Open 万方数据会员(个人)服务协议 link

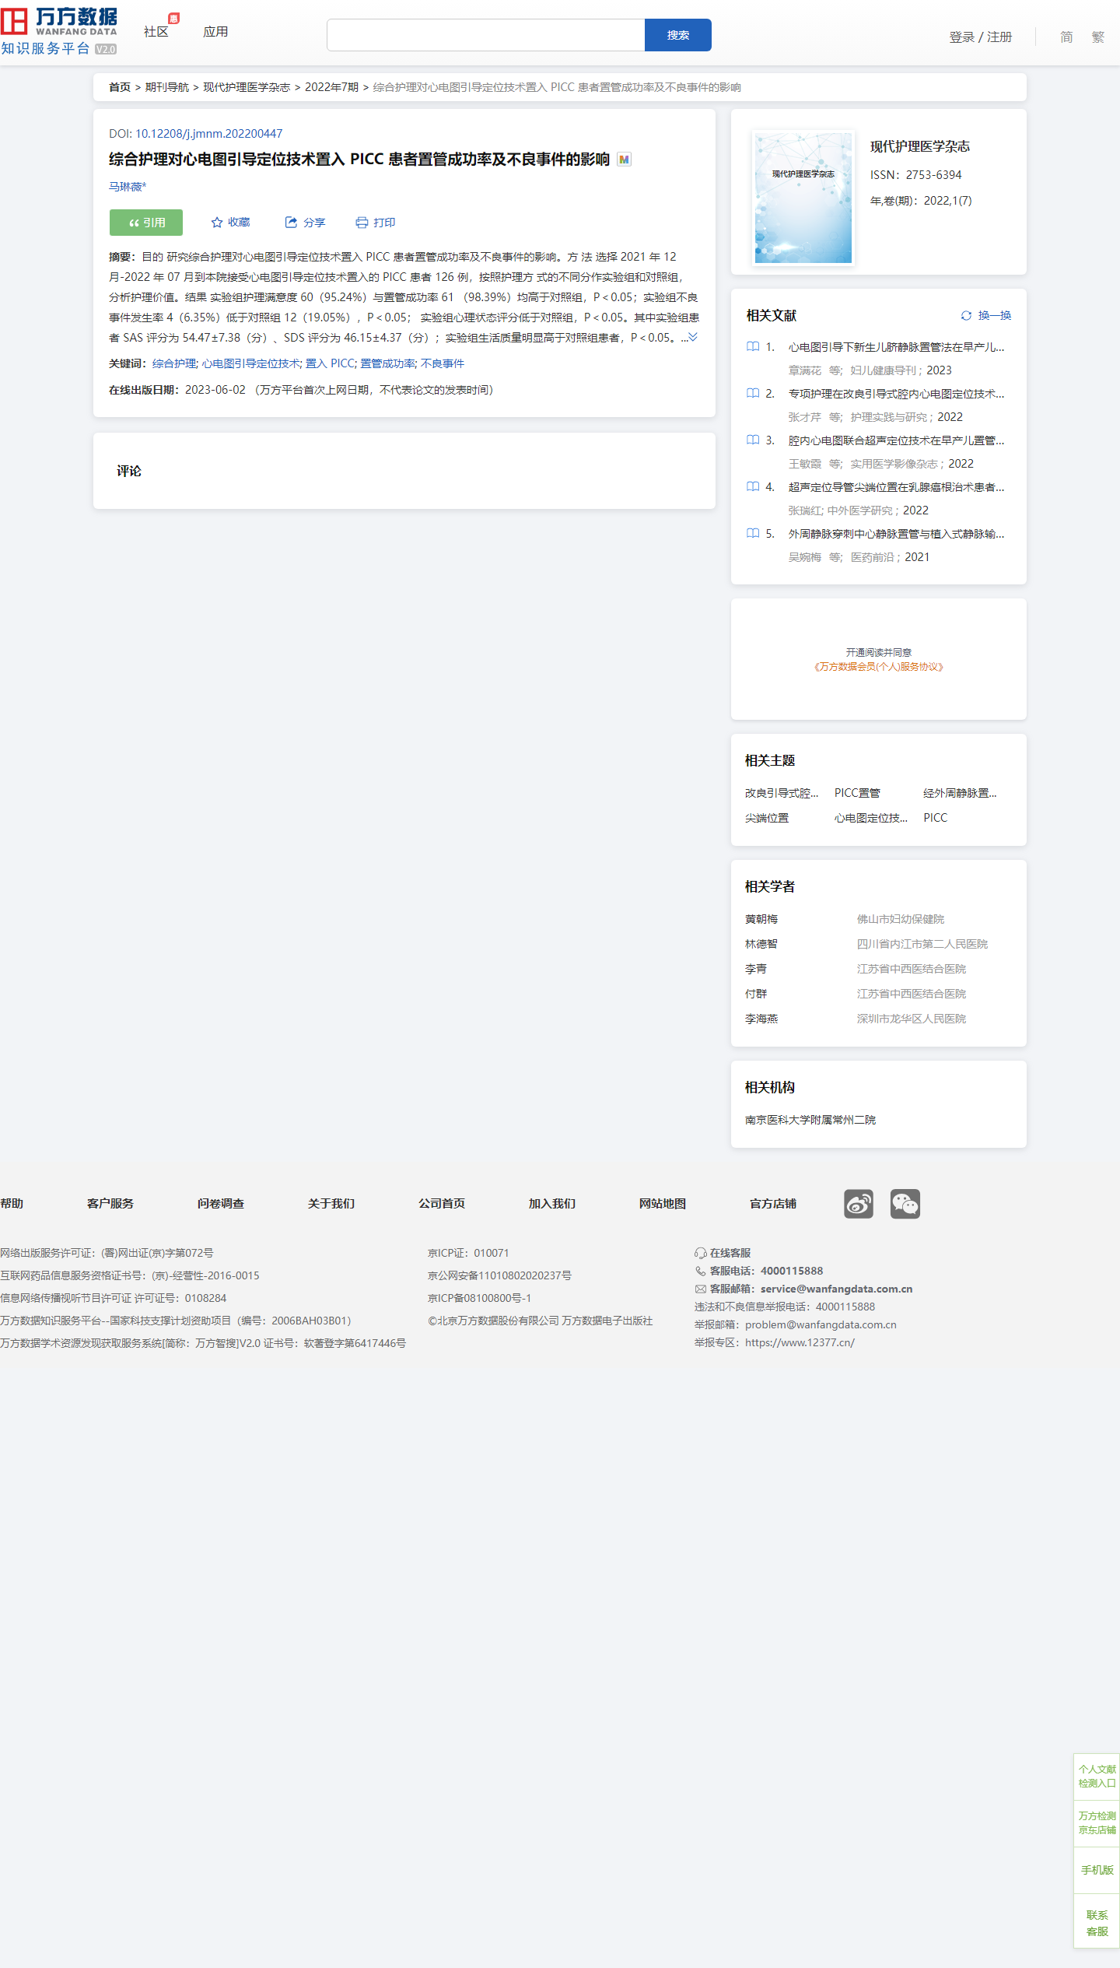[x=879, y=667]
